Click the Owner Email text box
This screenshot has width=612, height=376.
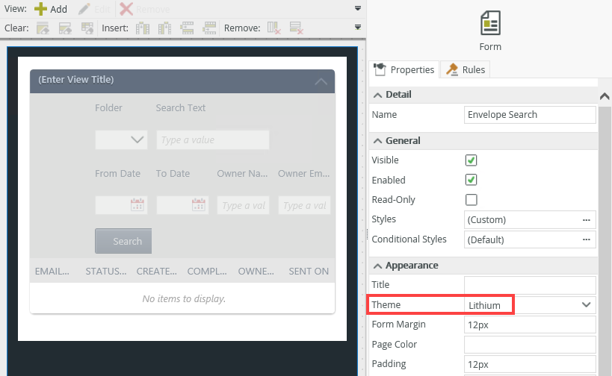point(304,205)
